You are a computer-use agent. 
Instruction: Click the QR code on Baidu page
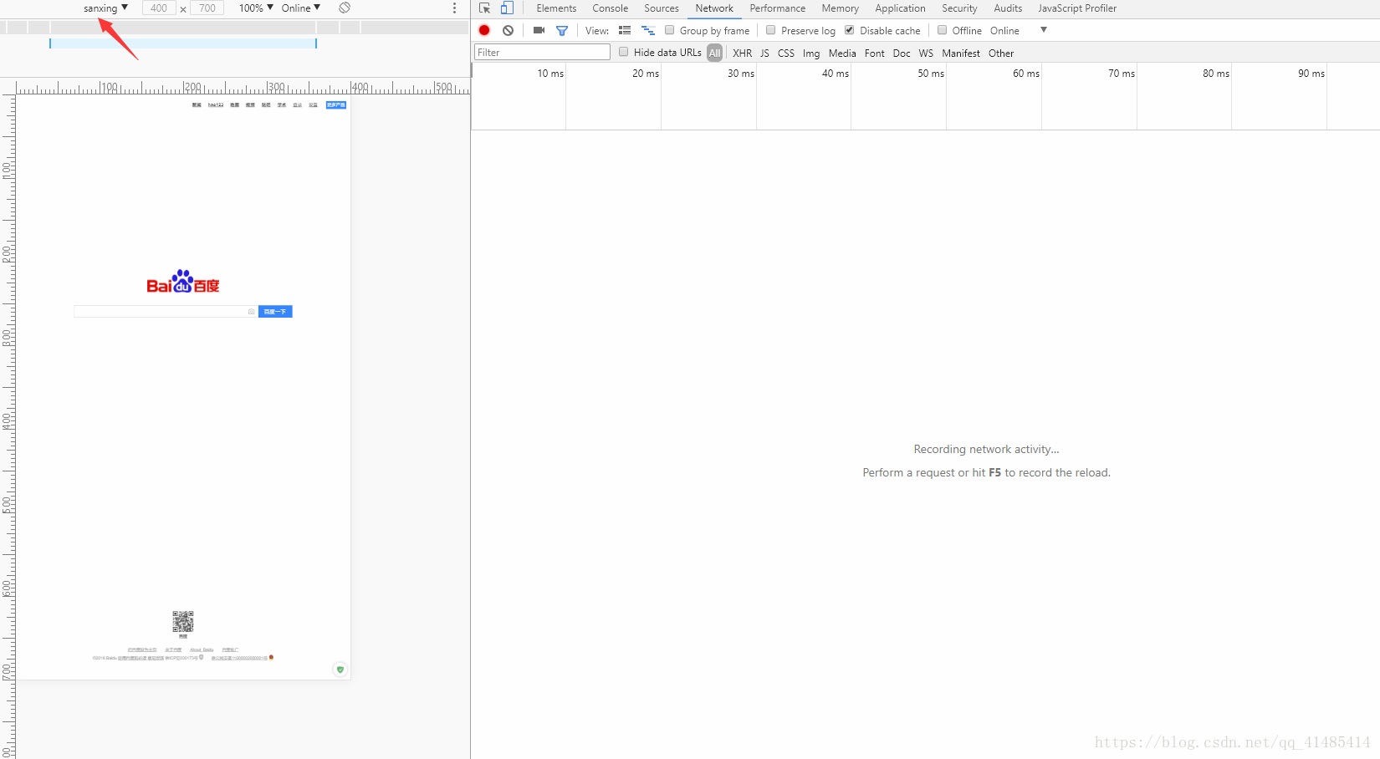[x=183, y=621]
